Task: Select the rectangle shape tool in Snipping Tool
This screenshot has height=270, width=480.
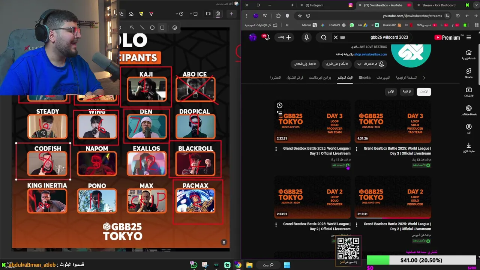Action: point(162,27)
